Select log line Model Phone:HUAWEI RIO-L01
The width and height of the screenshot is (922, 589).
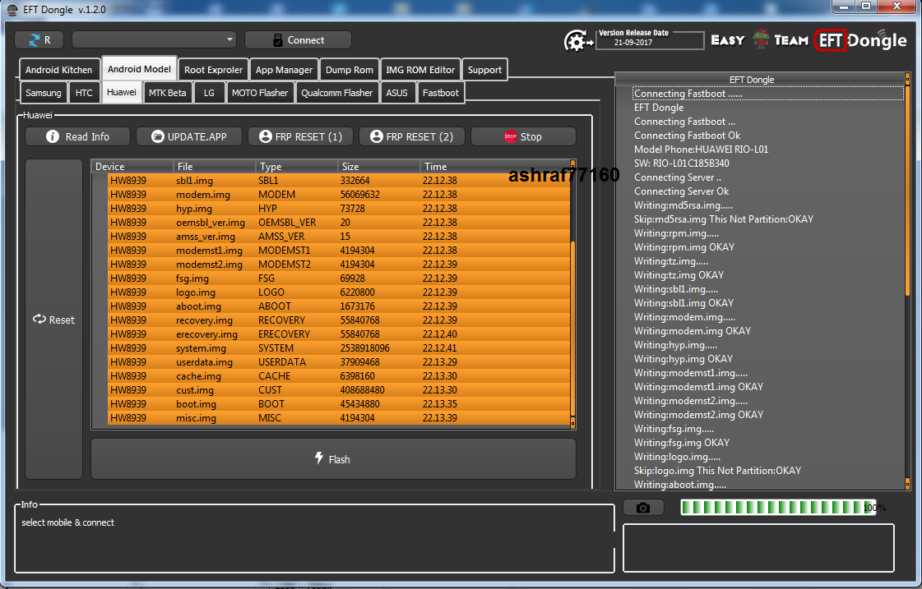pyautogui.click(x=701, y=150)
